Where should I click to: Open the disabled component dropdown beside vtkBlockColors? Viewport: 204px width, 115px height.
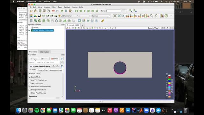[84, 16]
